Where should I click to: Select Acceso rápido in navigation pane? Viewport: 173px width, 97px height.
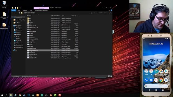[x=19, y=17]
